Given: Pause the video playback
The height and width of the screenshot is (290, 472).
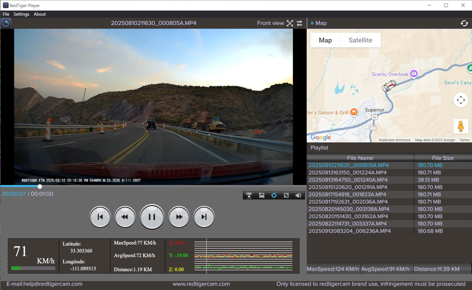Looking at the screenshot, I should (152, 217).
